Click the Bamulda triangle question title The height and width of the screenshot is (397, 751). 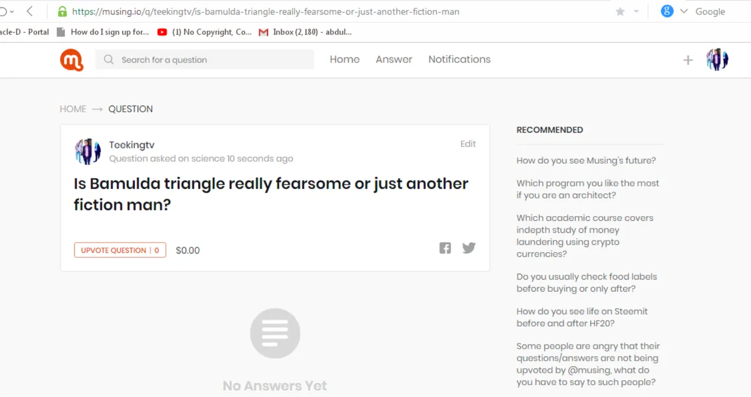pyautogui.click(x=270, y=194)
